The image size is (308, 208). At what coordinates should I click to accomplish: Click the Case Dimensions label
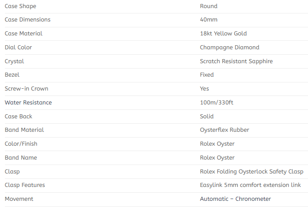pos(27,20)
